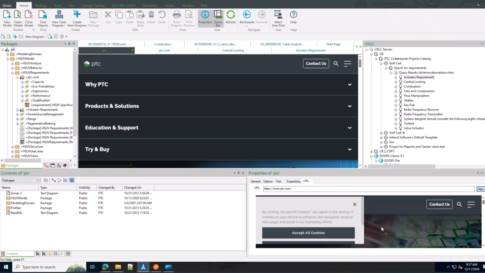Click the Undo icon
Image resolution: width=485 pixels, height=273 pixels.
click(162, 17)
